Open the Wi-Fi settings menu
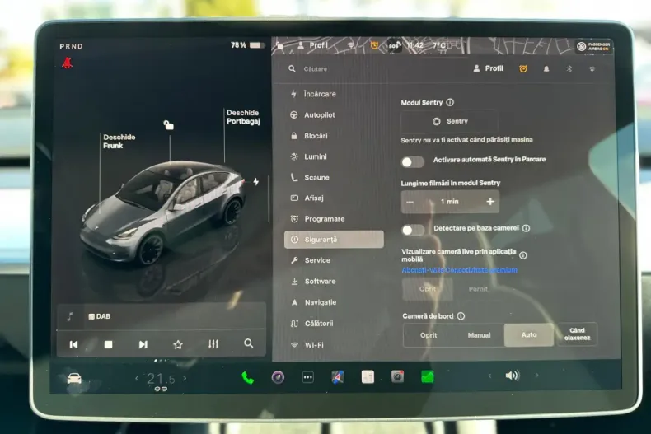Image resolution: width=651 pixels, height=434 pixels. 307,345
